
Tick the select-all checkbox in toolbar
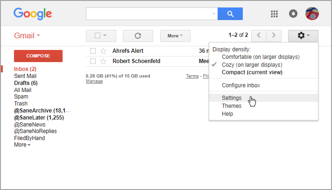98,35
